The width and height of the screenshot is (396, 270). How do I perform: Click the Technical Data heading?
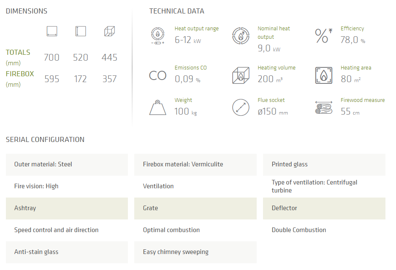[x=176, y=11]
